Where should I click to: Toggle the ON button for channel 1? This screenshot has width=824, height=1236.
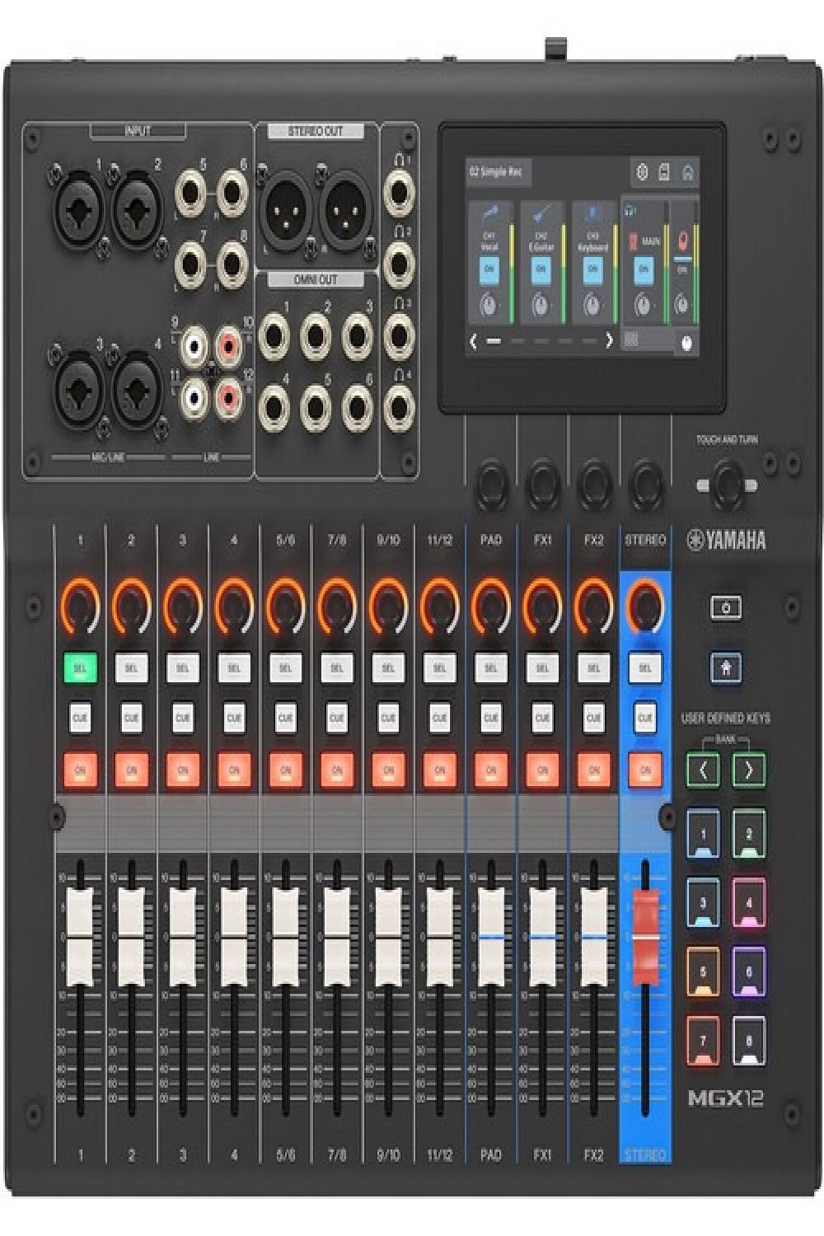80,770
